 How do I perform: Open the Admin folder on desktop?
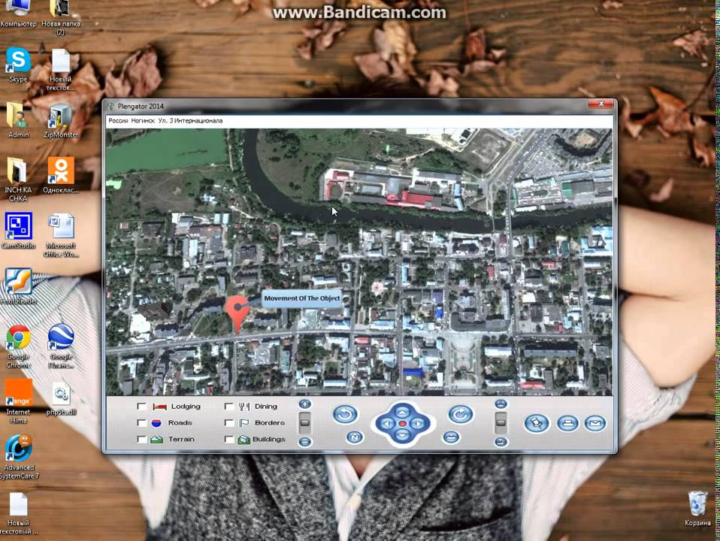tap(18, 120)
